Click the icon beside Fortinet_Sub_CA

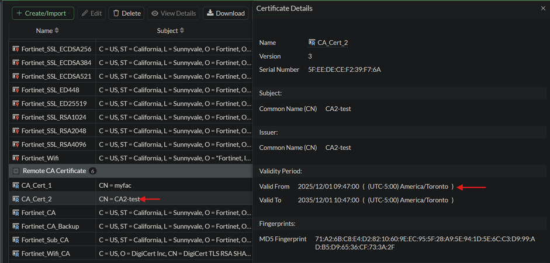coord(16,240)
